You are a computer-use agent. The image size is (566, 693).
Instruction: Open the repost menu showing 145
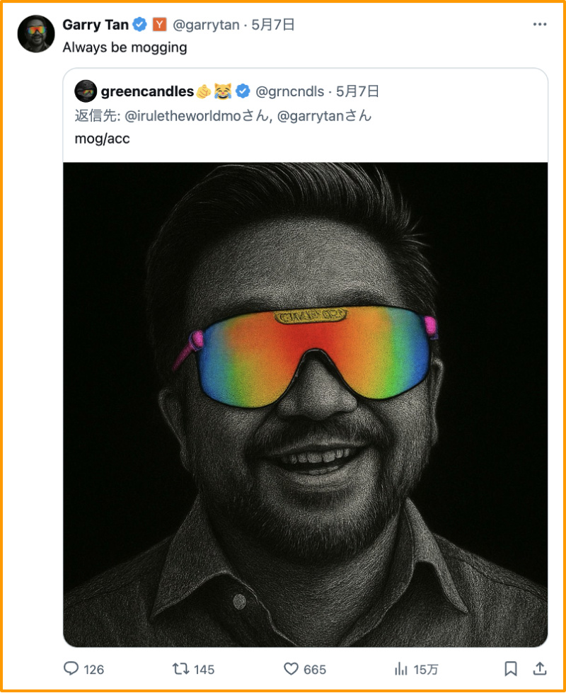tap(181, 668)
